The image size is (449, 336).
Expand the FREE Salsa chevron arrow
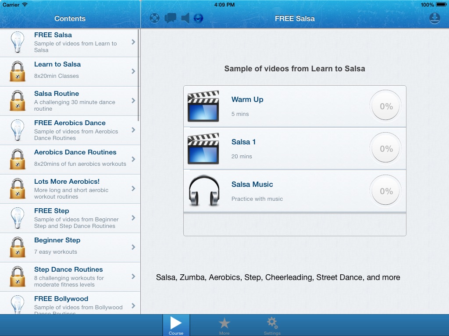(133, 42)
